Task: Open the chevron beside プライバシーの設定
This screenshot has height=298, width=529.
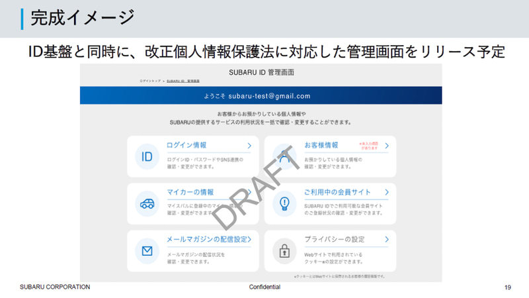Action: (x=387, y=239)
